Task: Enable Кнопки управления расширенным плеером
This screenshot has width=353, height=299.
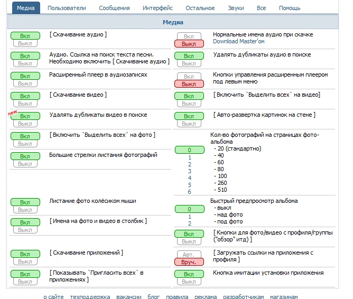Action: pos(189,77)
